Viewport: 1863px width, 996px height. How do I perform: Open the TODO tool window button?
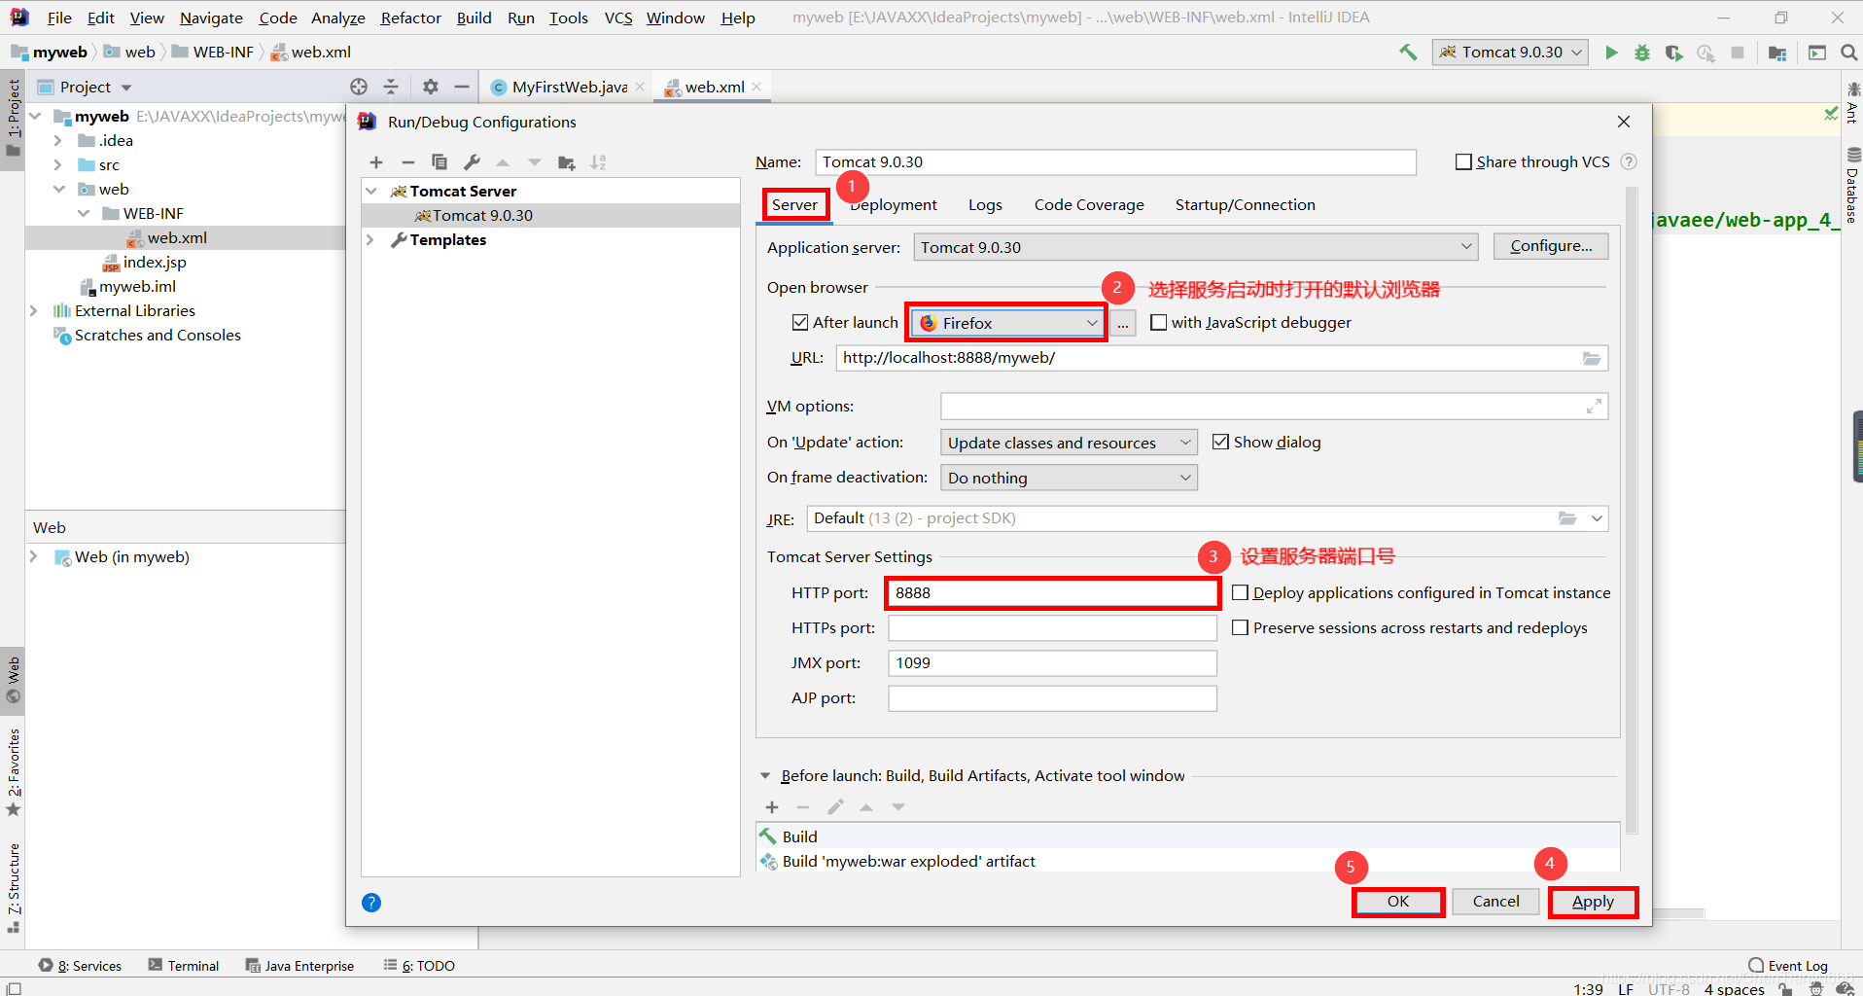(x=419, y=966)
